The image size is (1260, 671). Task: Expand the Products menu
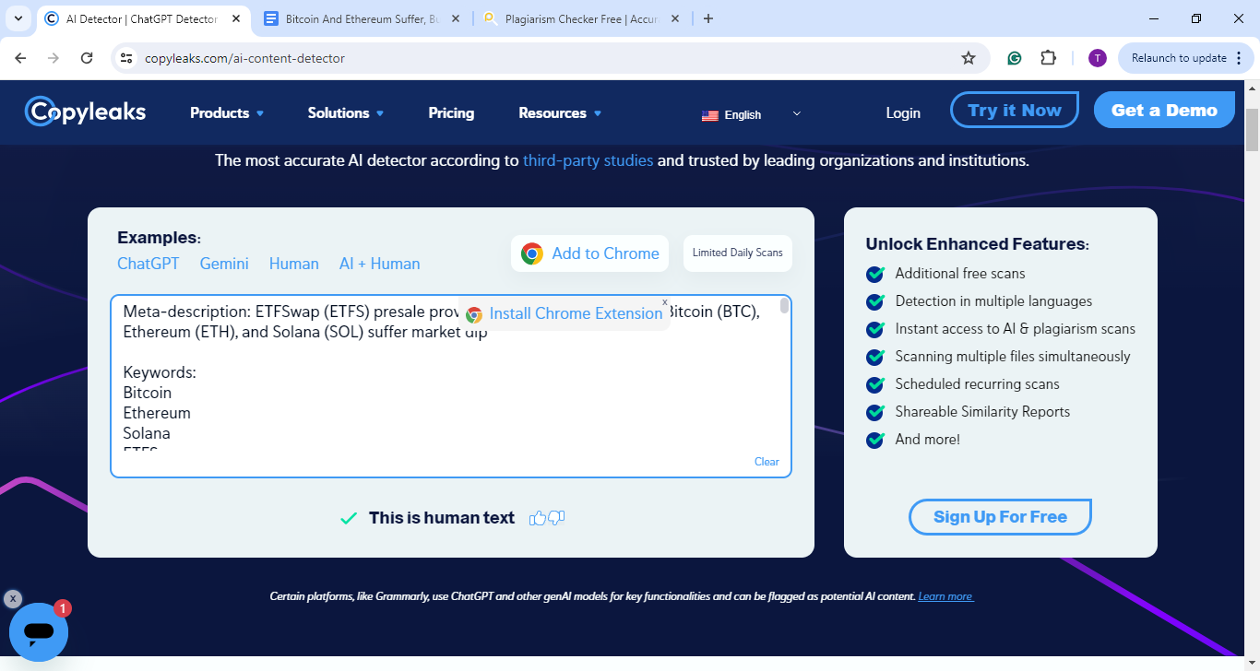tap(227, 112)
